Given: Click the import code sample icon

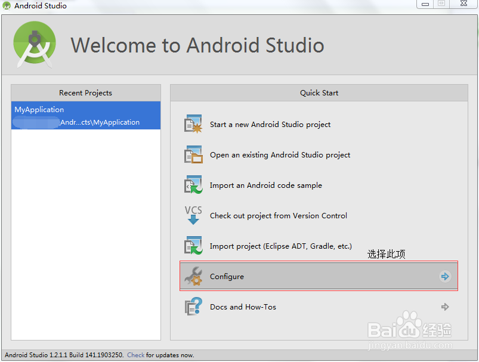Looking at the screenshot, I should coord(193,184).
